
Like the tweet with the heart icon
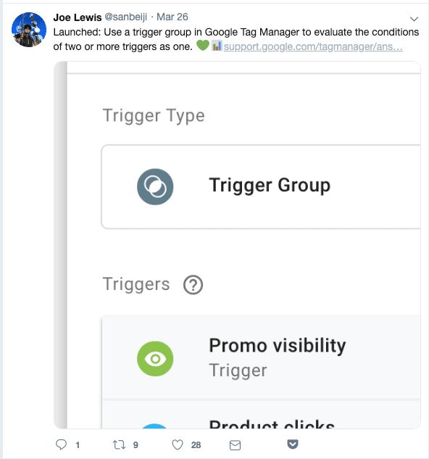point(178,444)
